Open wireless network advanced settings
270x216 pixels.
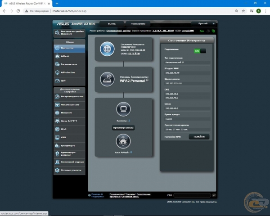pyautogui.click(x=69, y=97)
